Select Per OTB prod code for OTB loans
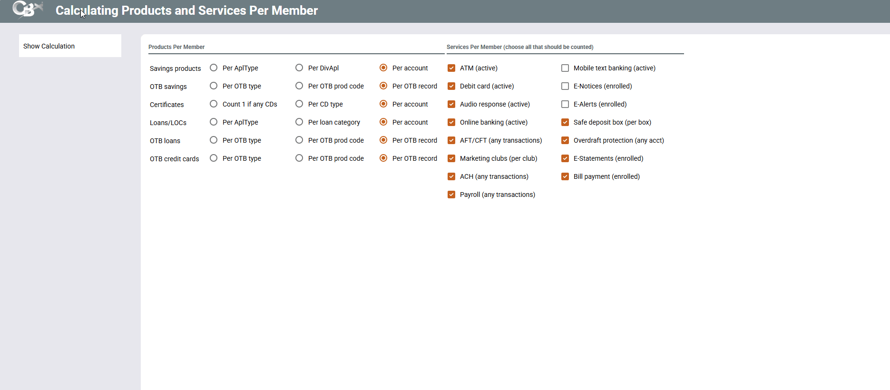Image resolution: width=890 pixels, height=390 pixels. pyautogui.click(x=299, y=140)
